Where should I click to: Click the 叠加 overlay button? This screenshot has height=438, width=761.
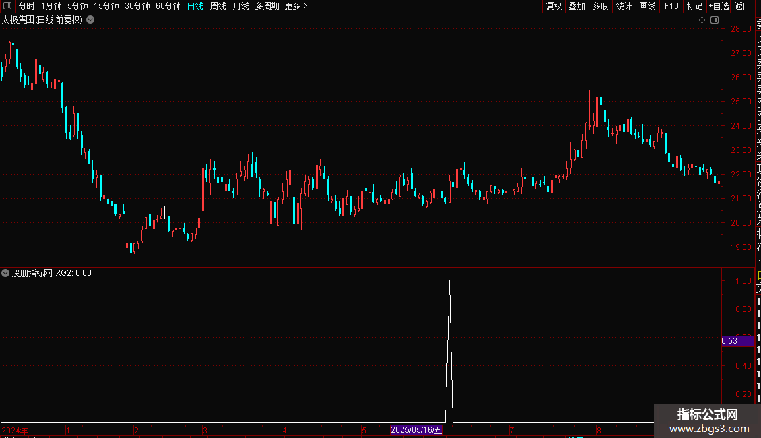(x=576, y=6)
